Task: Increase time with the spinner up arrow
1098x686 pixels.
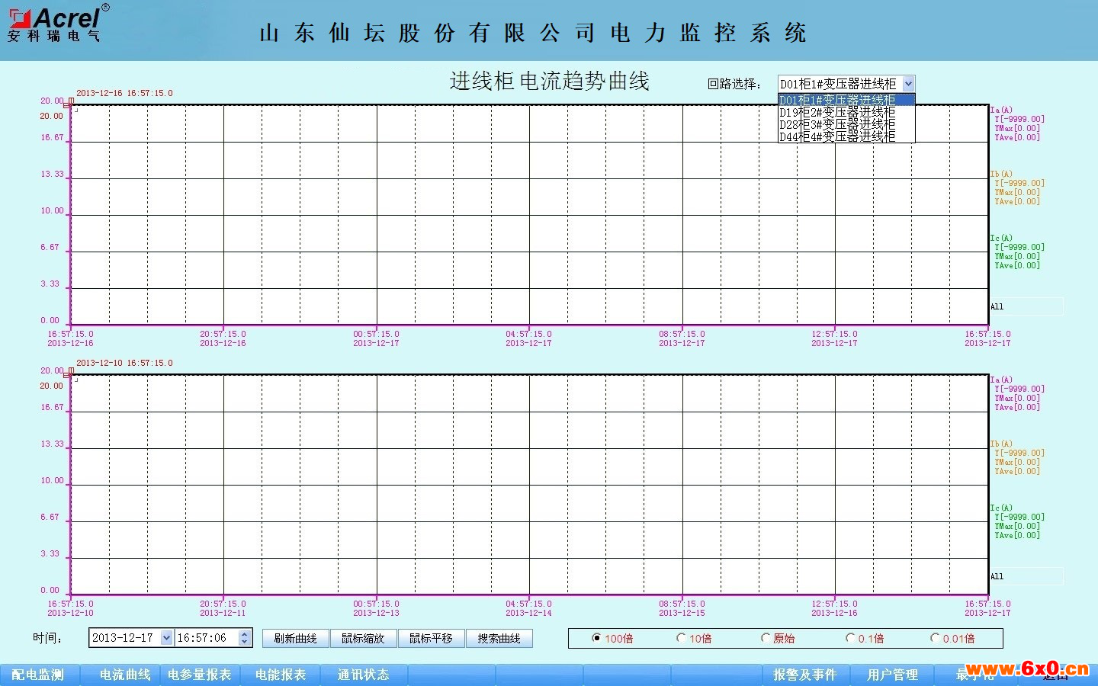Action: click(x=245, y=633)
